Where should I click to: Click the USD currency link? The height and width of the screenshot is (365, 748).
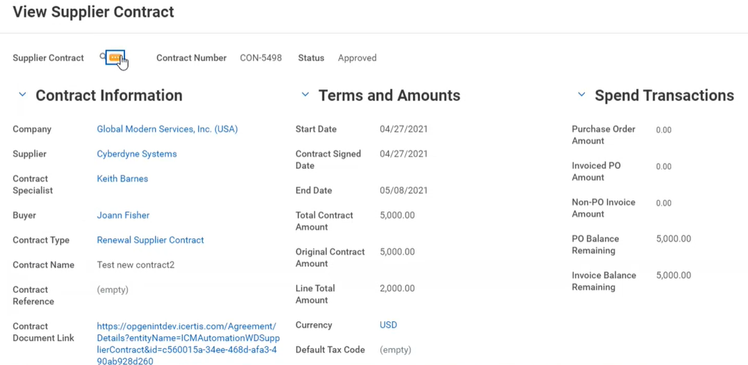(388, 325)
